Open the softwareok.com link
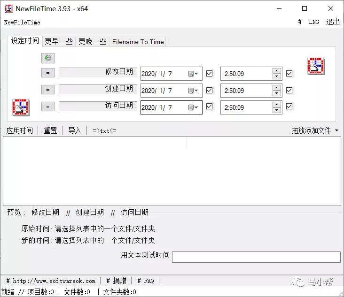Screen dimensions: 344x297 point(51,281)
